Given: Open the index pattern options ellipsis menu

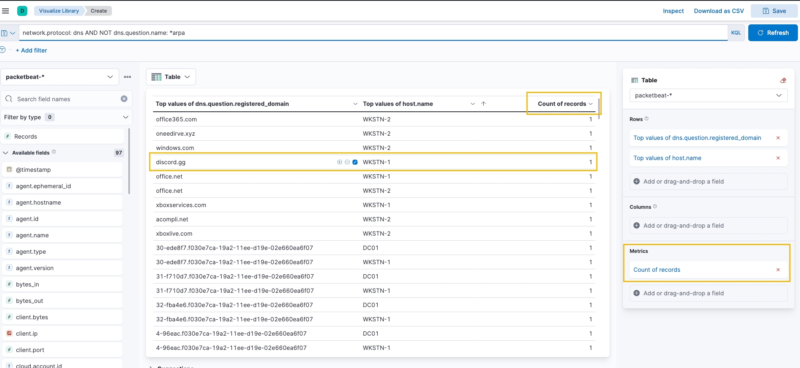Looking at the screenshot, I should [x=127, y=77].
